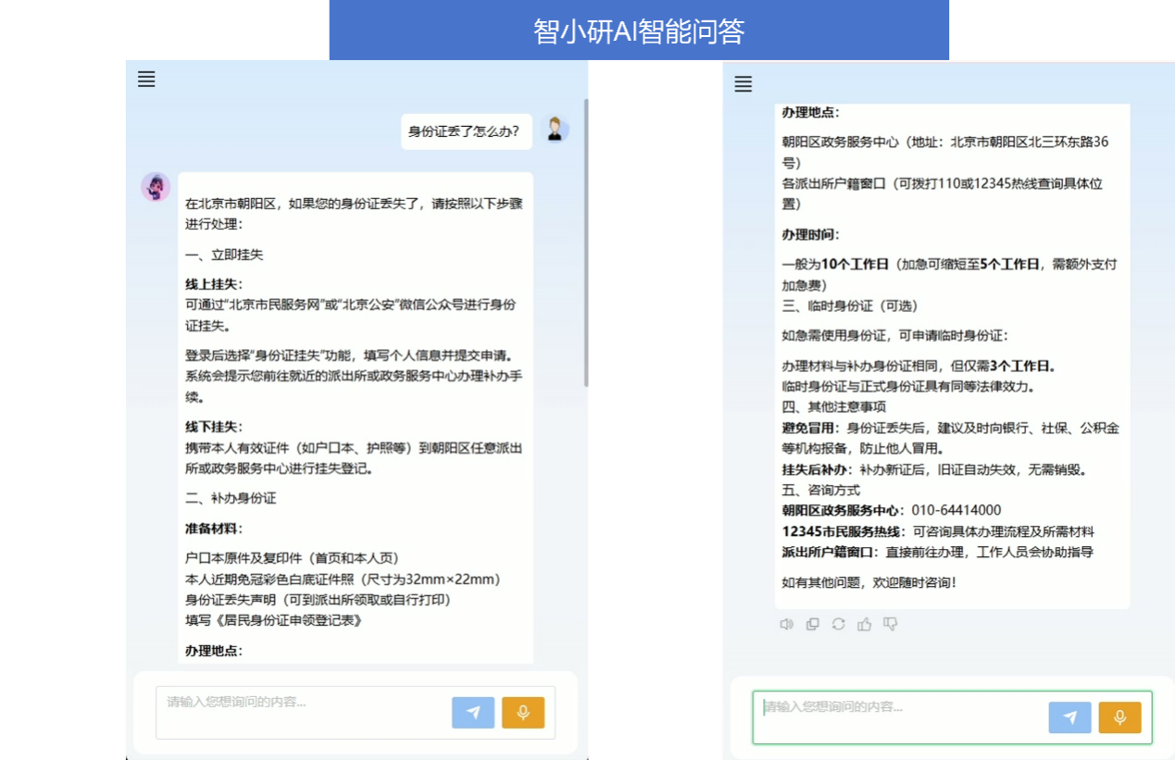The height and width of the screenshot is (760, 1175).
Task: Regenerate the answer using refresh icon
Action: point(838,624)
